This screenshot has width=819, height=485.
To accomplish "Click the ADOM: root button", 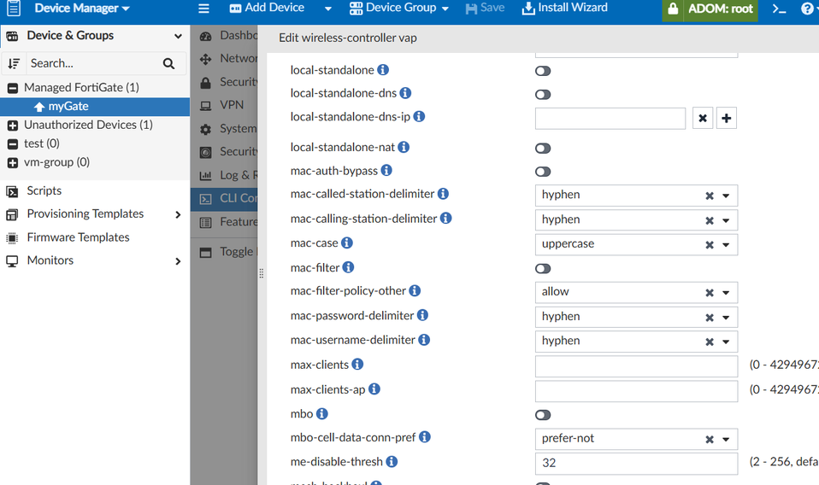I will click(710, 9).
